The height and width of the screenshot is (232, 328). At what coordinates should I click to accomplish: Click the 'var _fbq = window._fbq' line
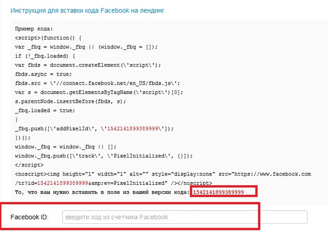[x=86, y=47]
